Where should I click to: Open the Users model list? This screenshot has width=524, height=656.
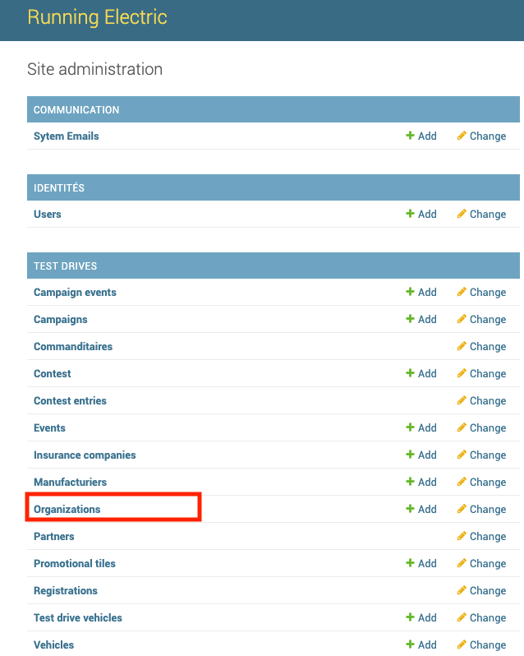coord(47,215)
